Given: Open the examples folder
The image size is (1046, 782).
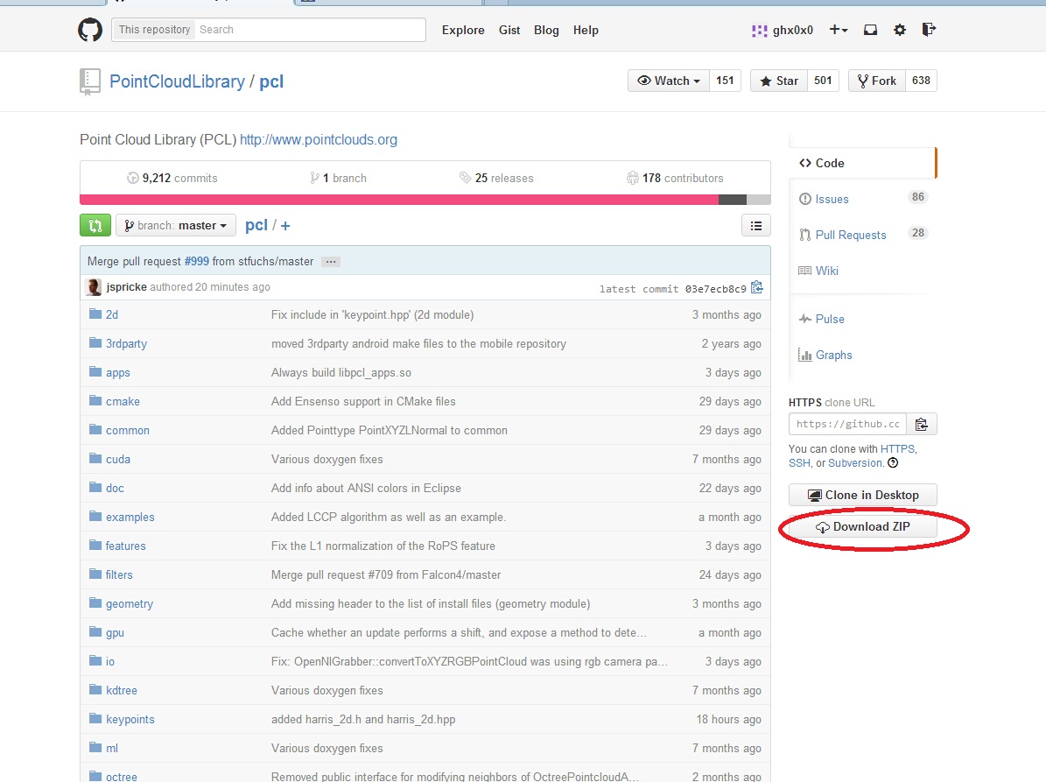Looking at the screenshot, I should [x=130, y=518].
